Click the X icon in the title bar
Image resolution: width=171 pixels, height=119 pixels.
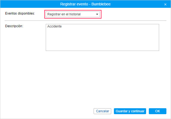click(x=165, y=4)
